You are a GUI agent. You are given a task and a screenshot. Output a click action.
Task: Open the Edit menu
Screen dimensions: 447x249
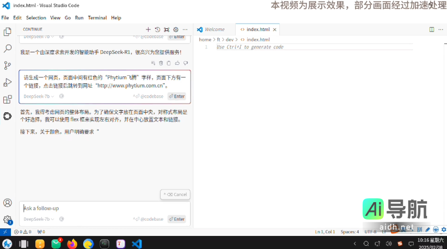click(17, 17)
